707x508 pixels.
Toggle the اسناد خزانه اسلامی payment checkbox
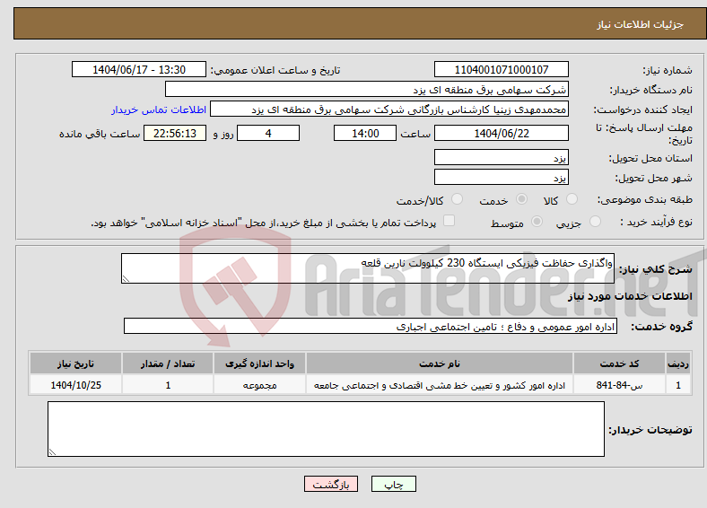tap(450, 220)
